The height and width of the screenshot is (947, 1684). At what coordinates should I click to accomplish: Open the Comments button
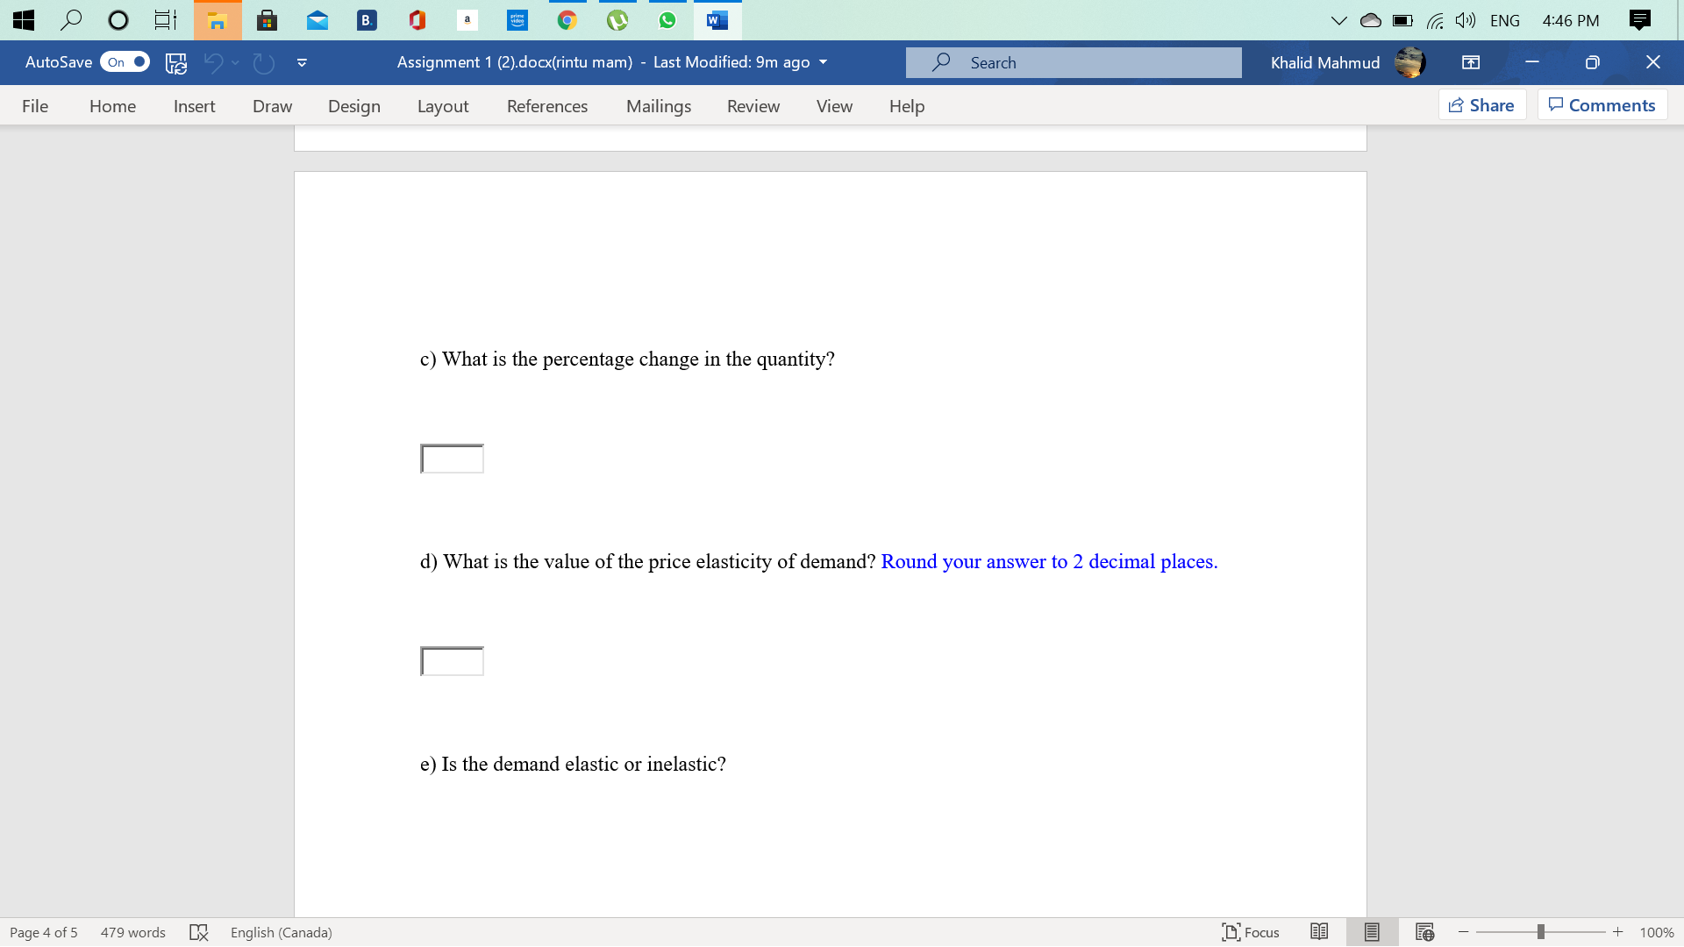(x=1602, y=105)
